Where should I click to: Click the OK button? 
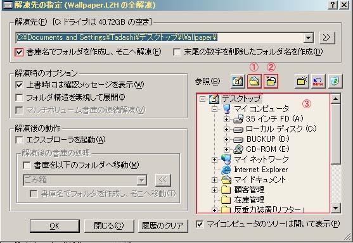click(55, 226)
